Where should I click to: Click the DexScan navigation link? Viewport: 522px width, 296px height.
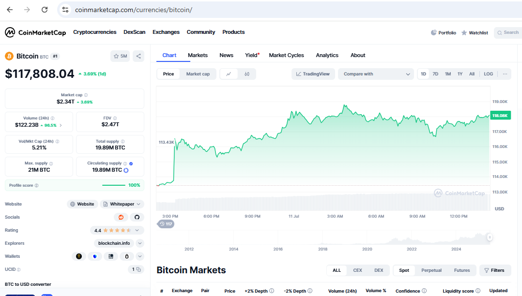click(x=135, y=32)
